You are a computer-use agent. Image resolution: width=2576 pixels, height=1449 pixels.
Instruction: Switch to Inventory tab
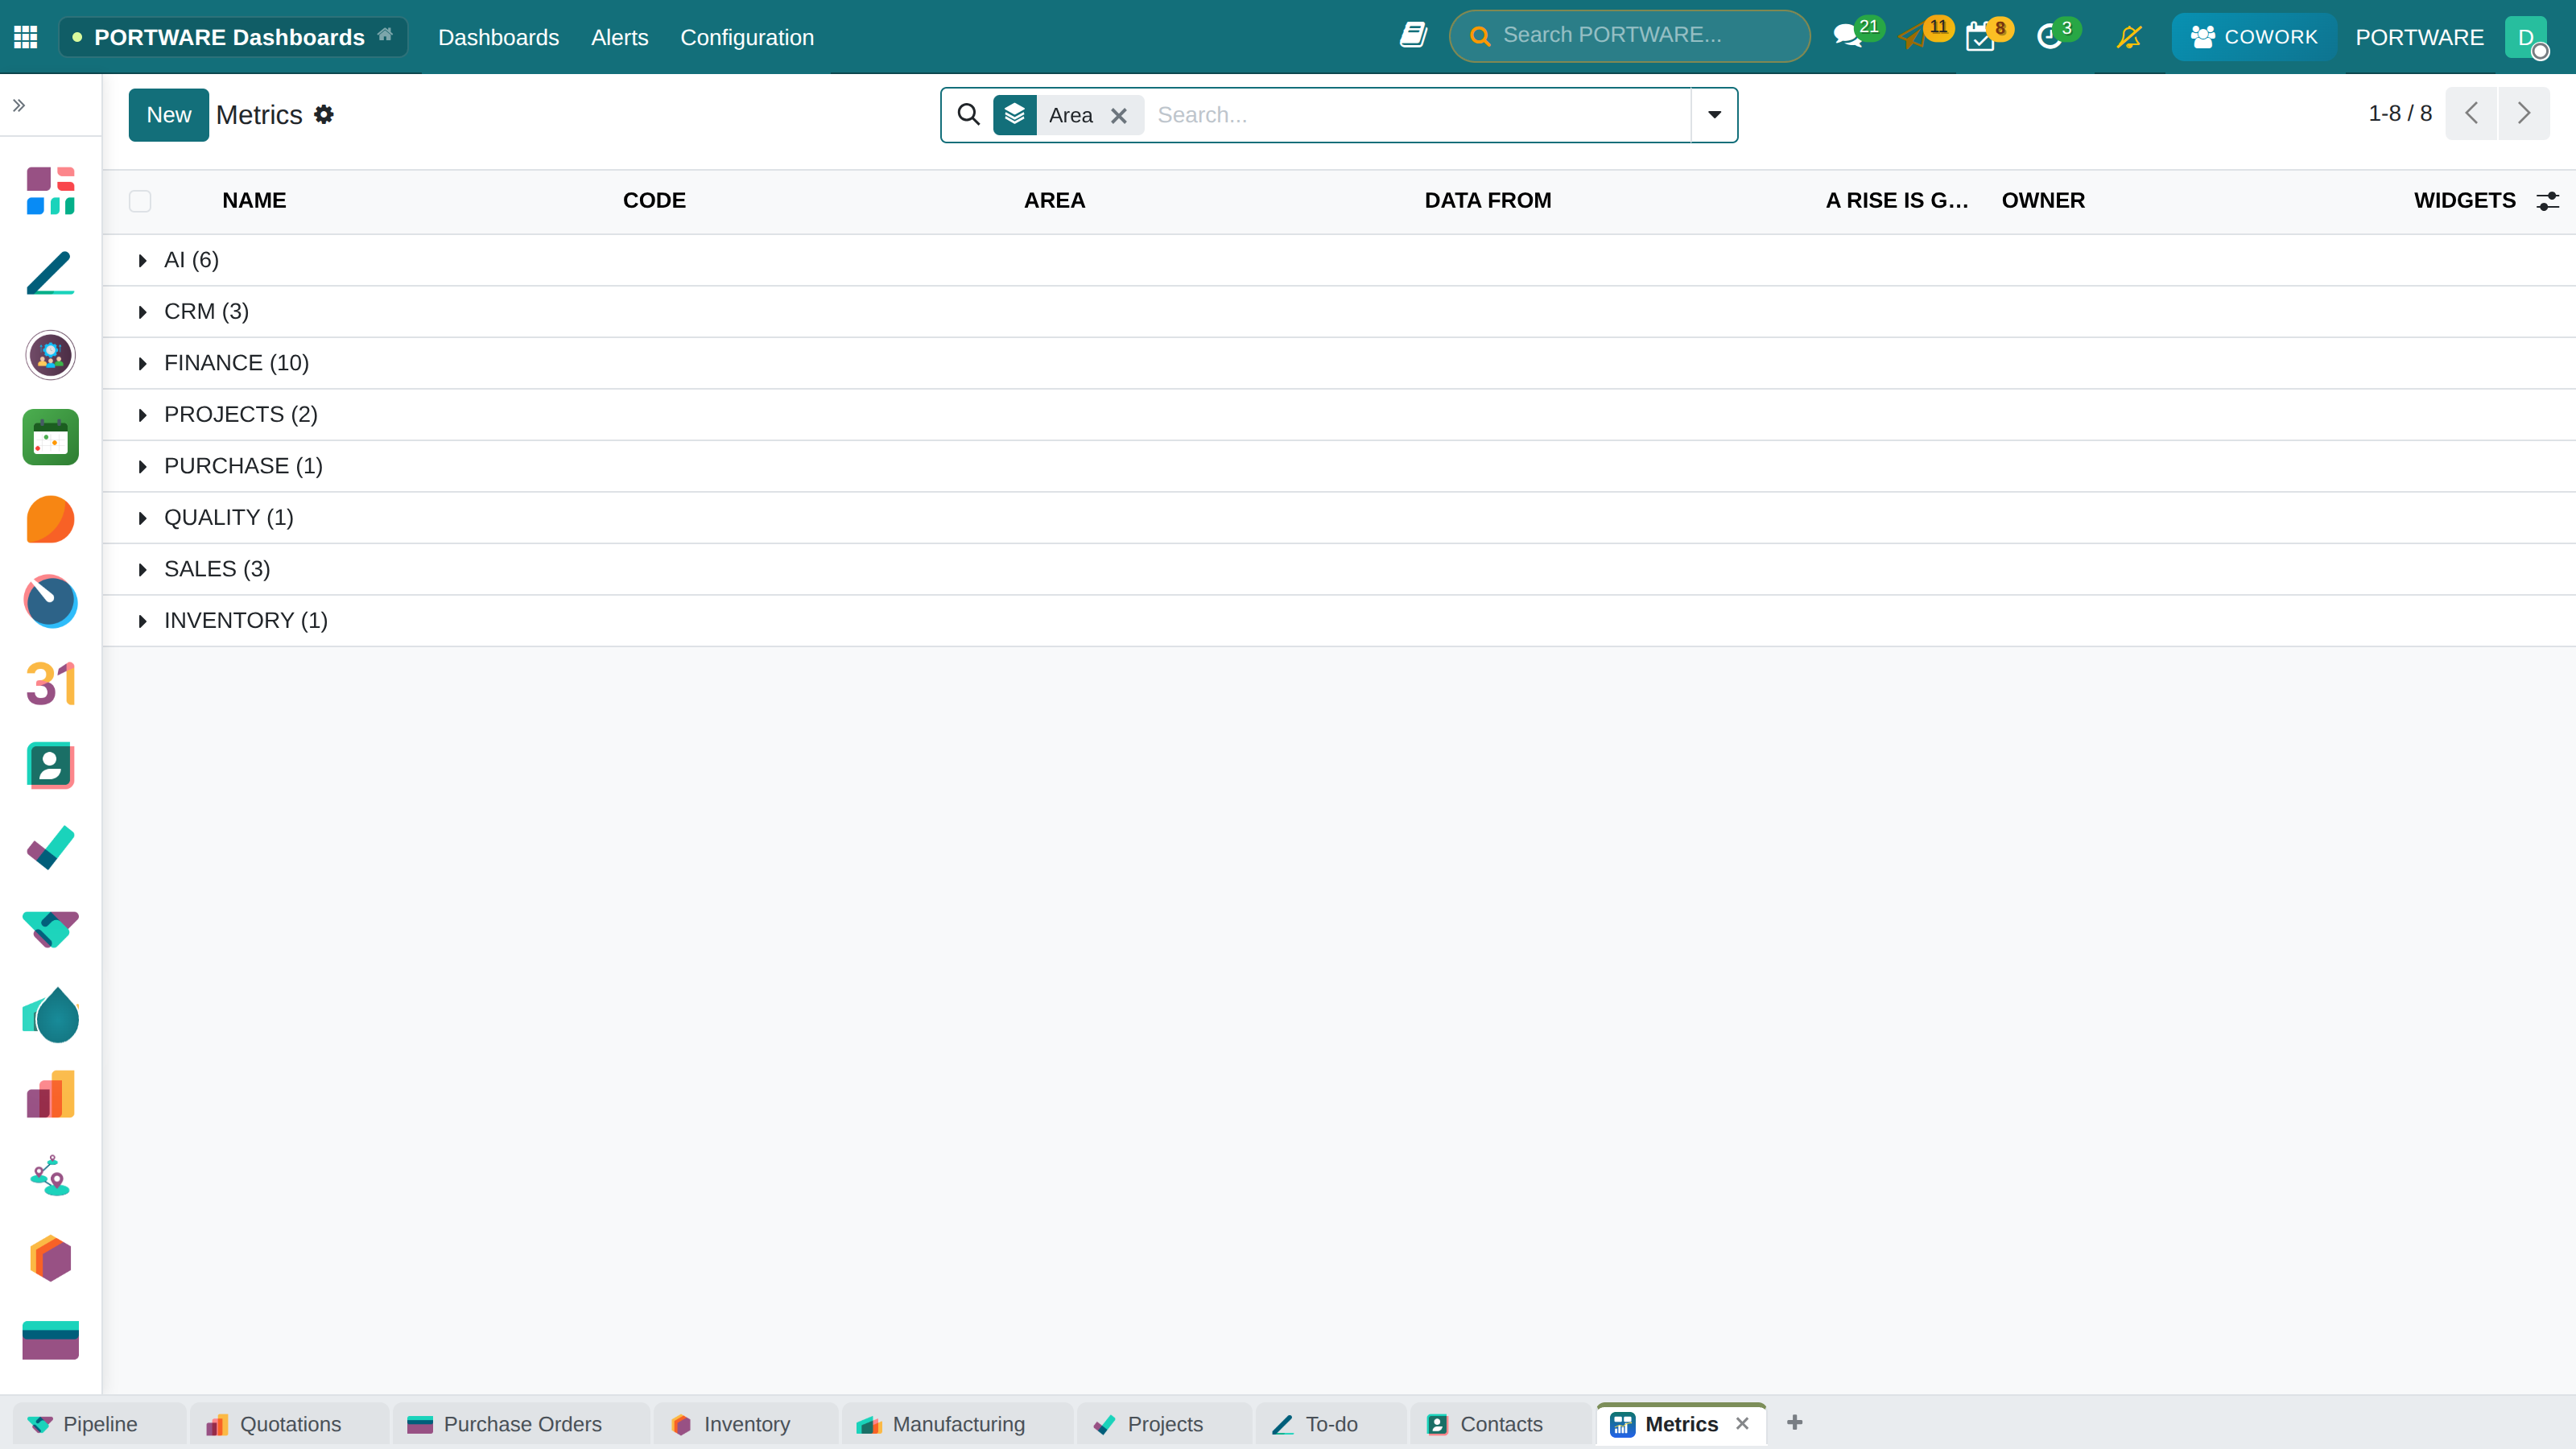pyautogui.click(x=746, y=1424)
